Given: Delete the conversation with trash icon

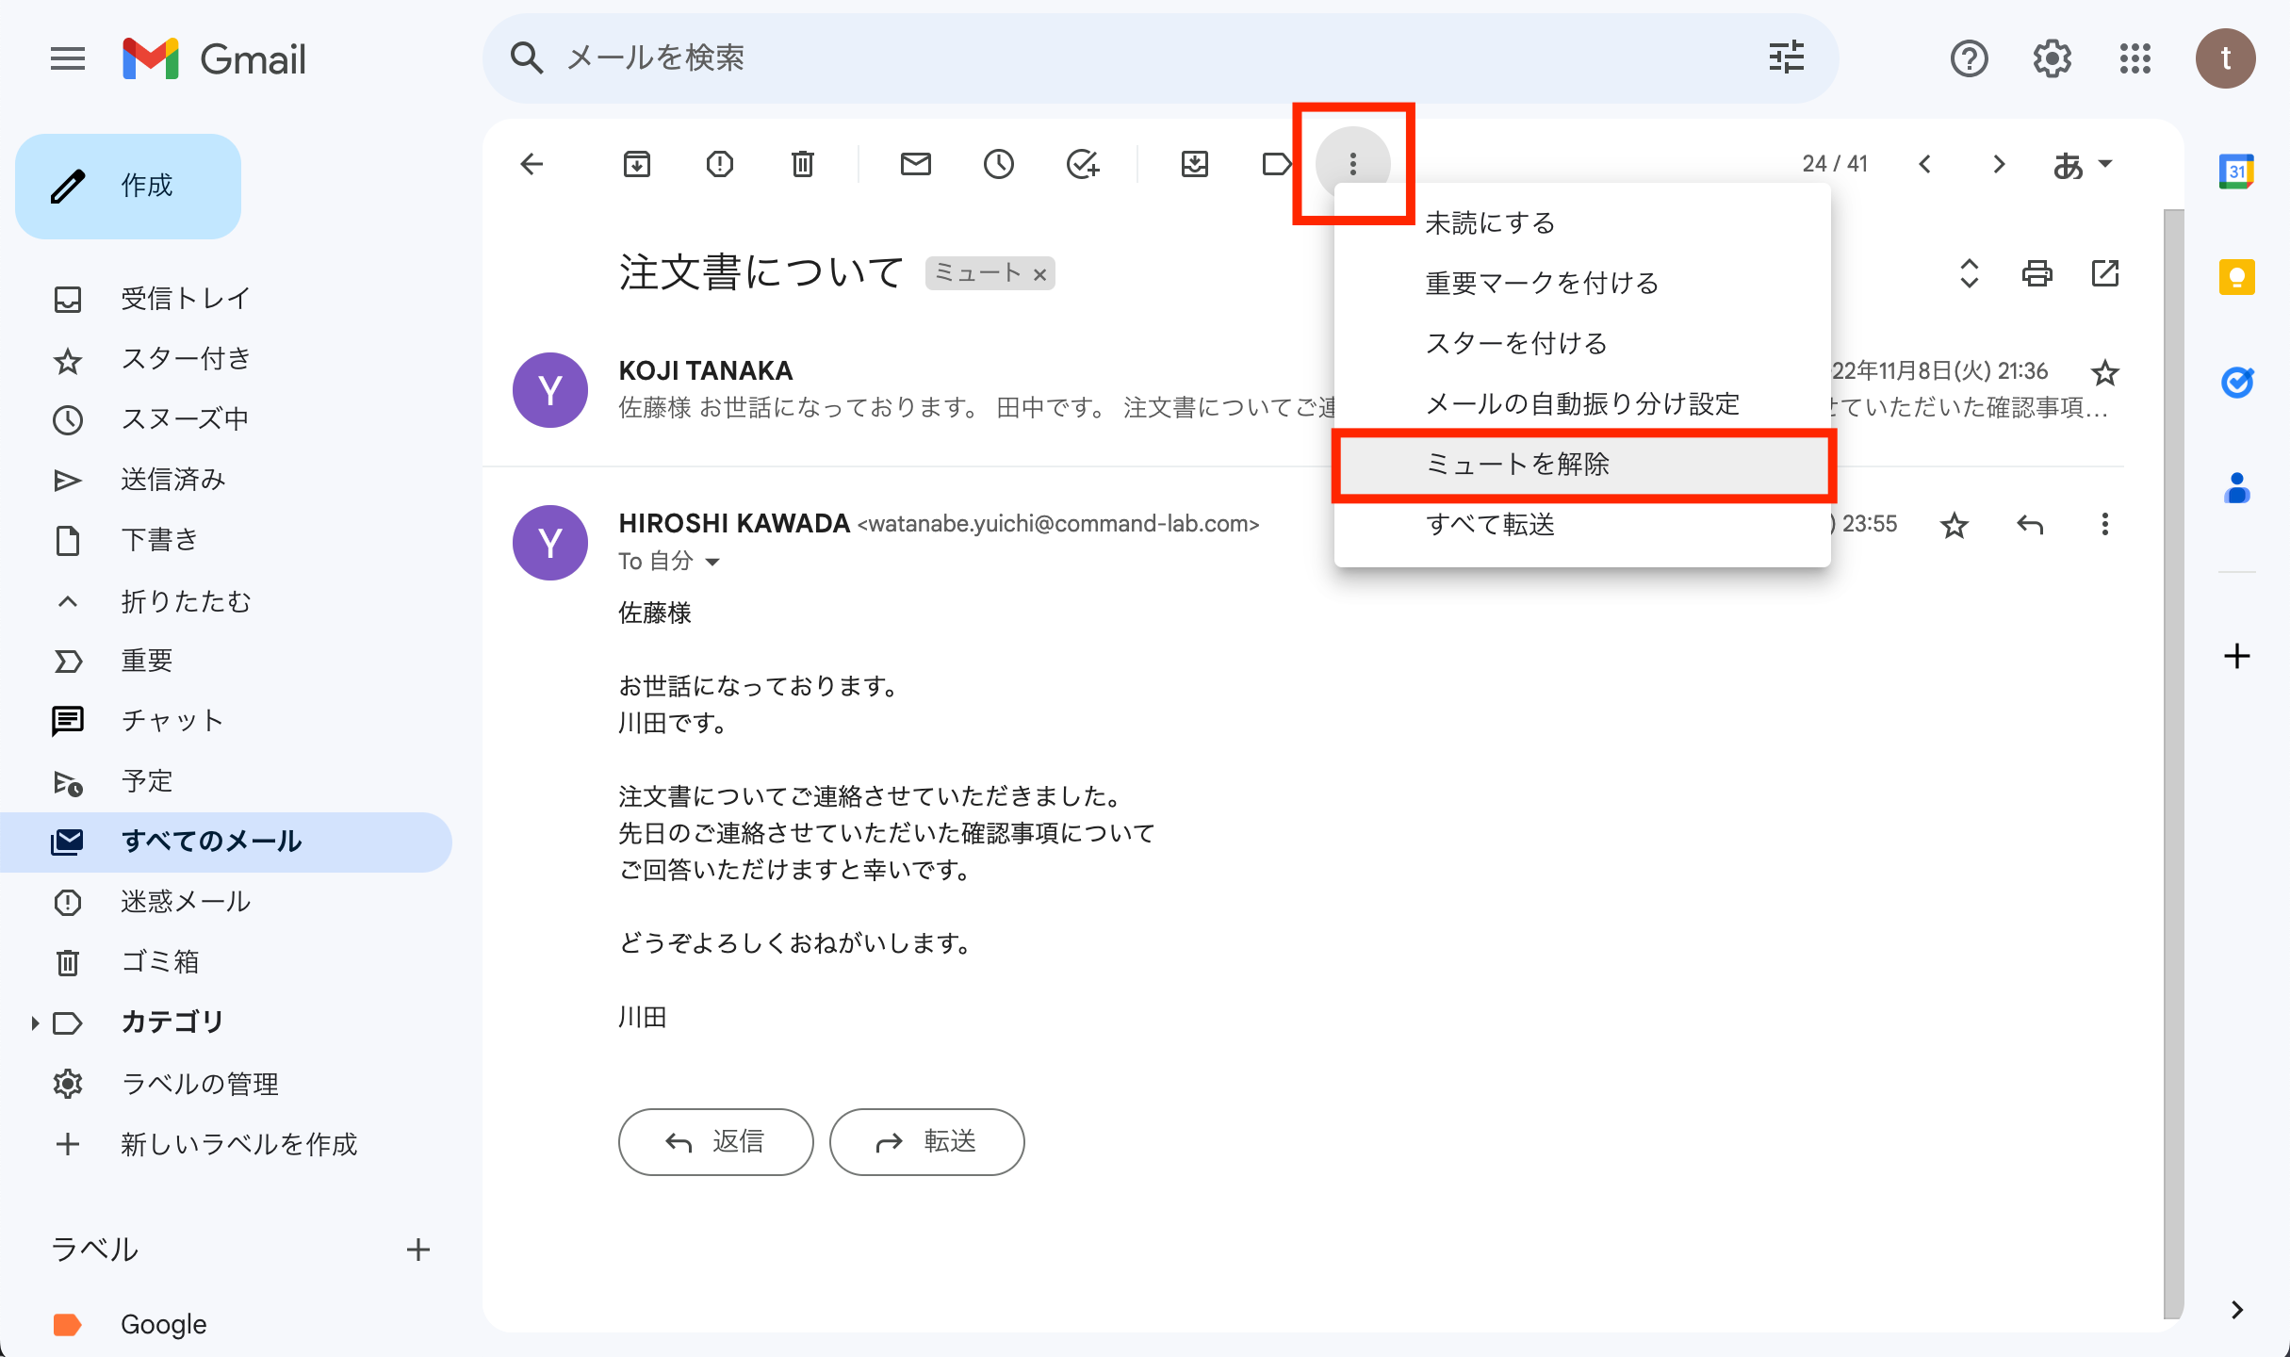Looking at the screenshot, I should (x=802, y=164).
